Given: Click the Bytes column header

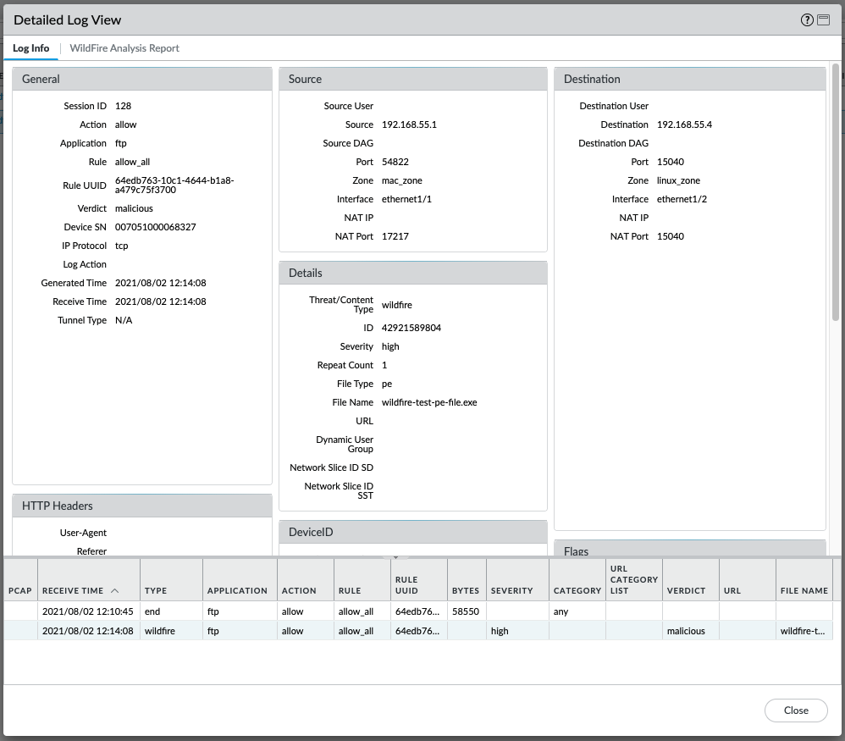Looking at the screenshot, I should tap(466, 590).
